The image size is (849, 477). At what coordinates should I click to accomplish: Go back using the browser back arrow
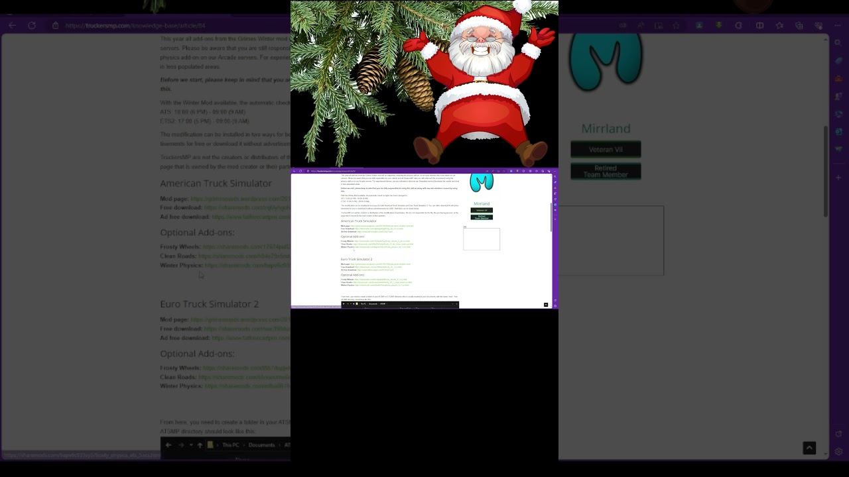click(x=294, y=171)
